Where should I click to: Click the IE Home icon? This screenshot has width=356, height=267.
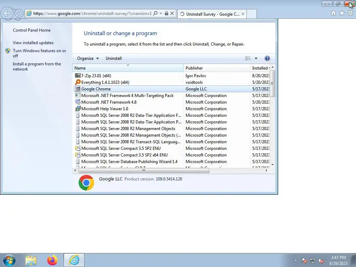pos(333,13)
